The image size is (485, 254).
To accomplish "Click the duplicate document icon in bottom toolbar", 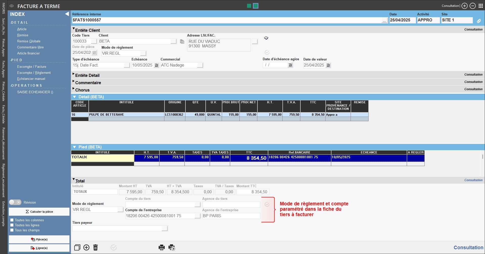I will point(77,247).
